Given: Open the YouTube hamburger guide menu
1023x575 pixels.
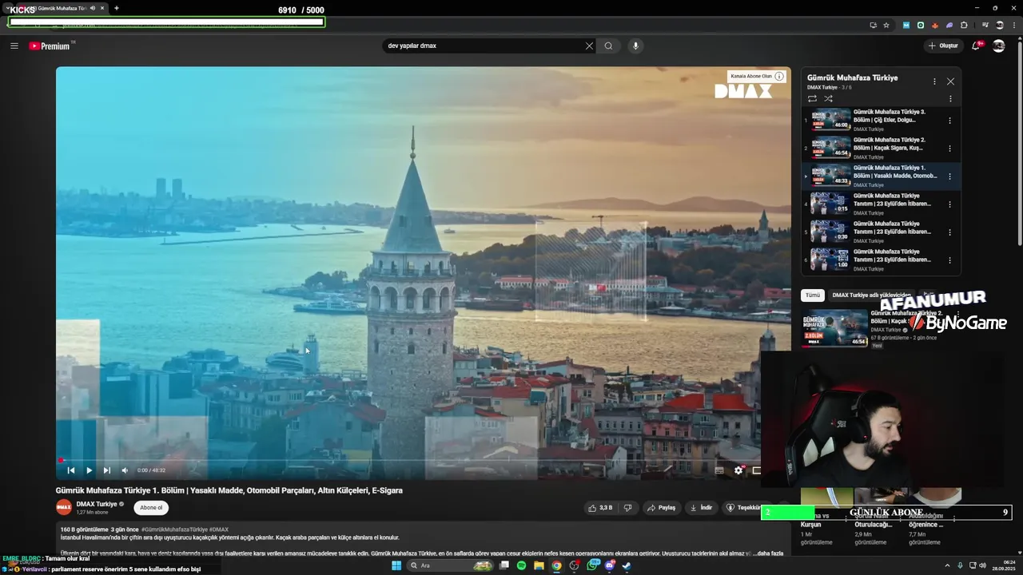Looking at the screenshot, I should click(x=14, y=46).
